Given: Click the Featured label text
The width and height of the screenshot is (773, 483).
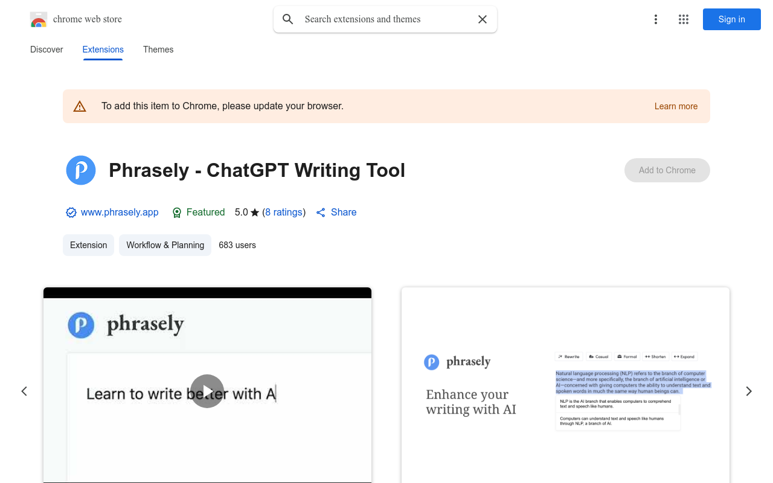Looking at the screenshot, I should click(205, 213).
